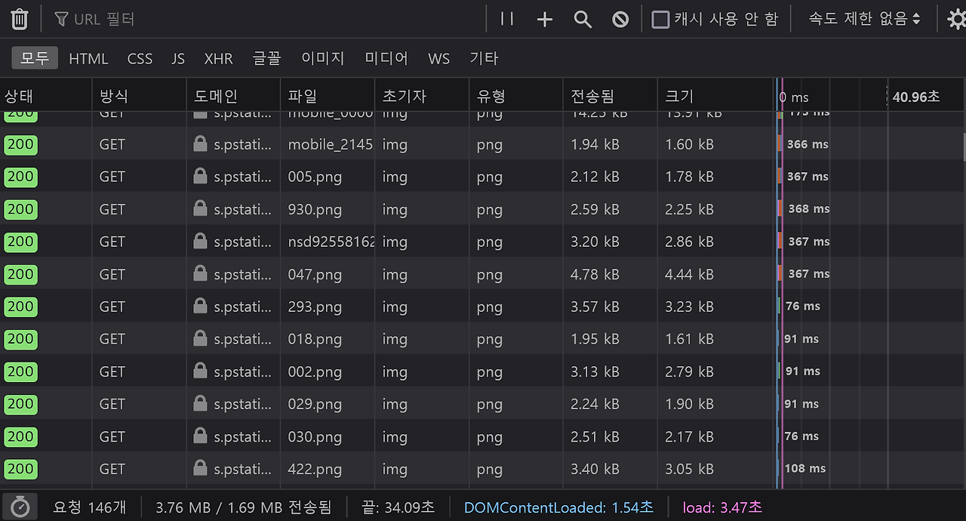Select the XHR filter tab
Viewport: 966px width, 521px height.
(218, 58)
